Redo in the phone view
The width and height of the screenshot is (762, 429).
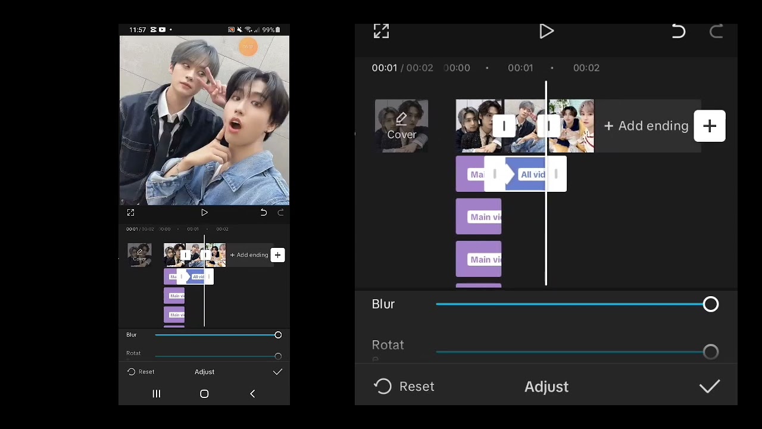[280, 213]
